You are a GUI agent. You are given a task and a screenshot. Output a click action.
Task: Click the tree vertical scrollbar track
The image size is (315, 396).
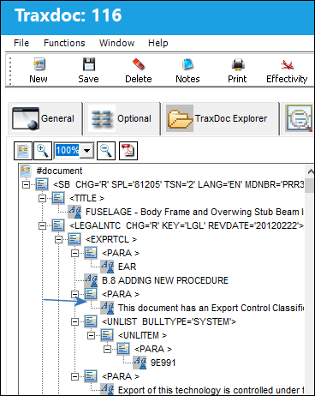tap(310, 294)
